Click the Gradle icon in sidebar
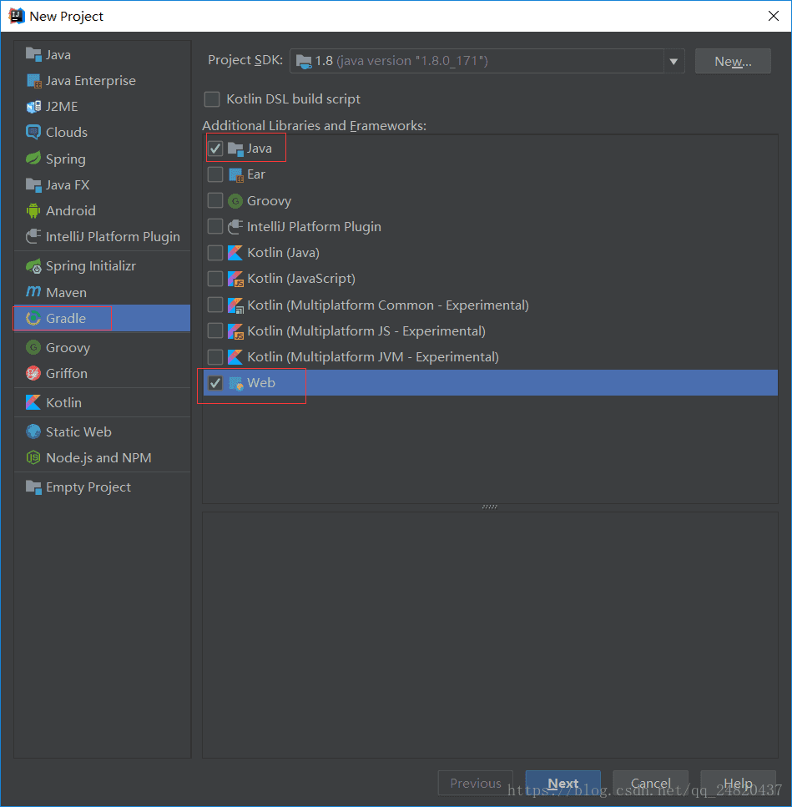792x807 pixels. tap(33, 318)
